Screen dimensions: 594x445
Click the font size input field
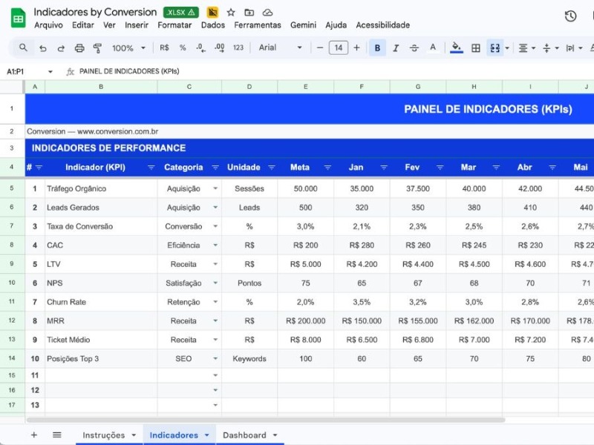338,48
